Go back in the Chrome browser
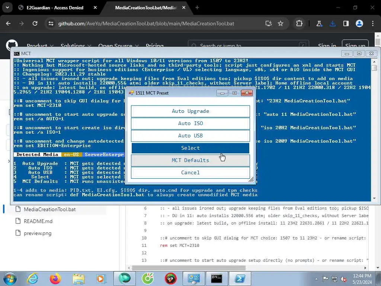Screen dimensions: 381x286 [8, 23]
